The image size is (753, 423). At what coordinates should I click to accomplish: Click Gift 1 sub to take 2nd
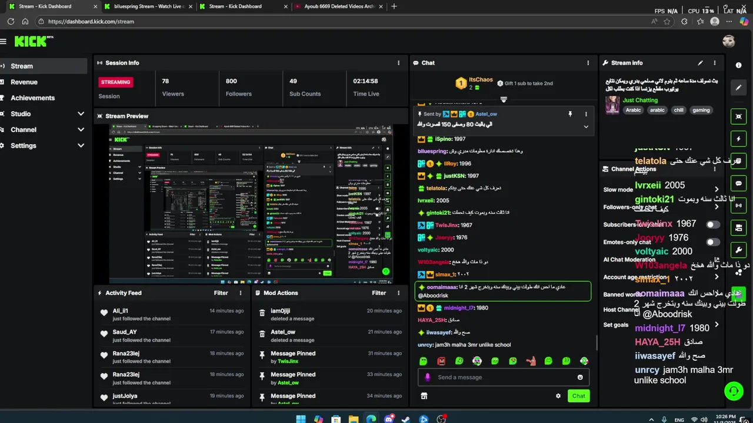click(525, 83)
